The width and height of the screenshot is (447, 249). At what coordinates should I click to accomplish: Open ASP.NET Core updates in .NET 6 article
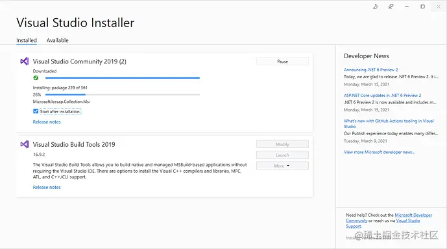[x=382, y=96]
